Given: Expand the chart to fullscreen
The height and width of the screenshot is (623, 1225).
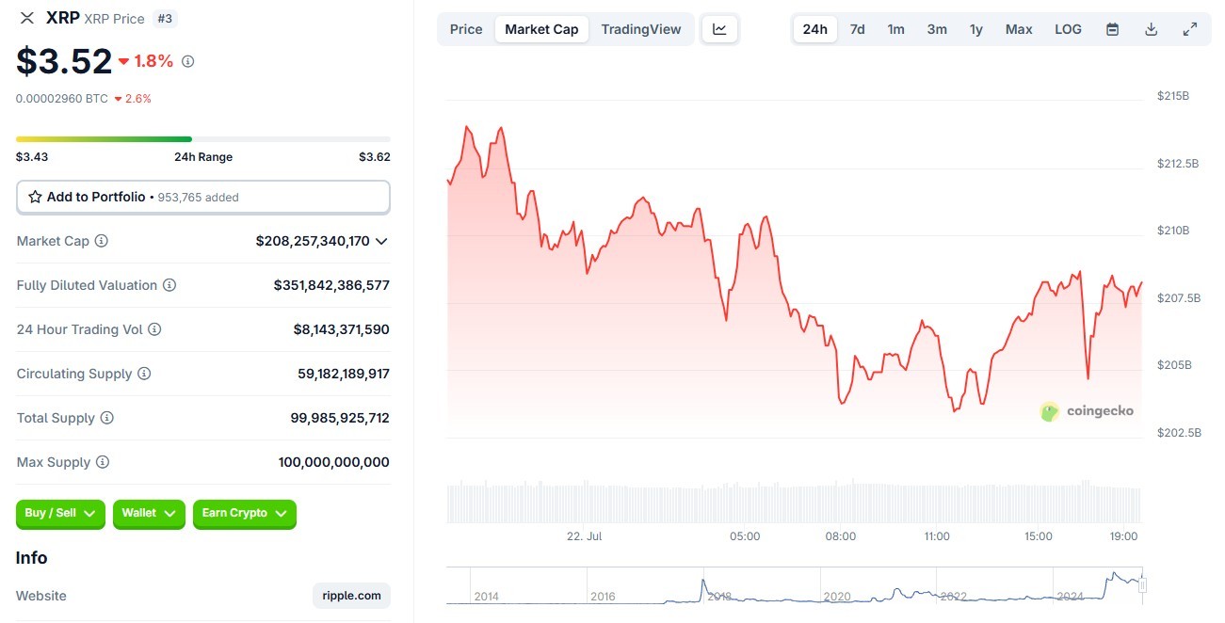Looking at the screenshot, I should [x=1190, y=29].
